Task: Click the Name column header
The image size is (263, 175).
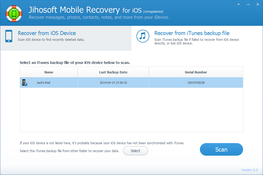Action: pos(49,72)
